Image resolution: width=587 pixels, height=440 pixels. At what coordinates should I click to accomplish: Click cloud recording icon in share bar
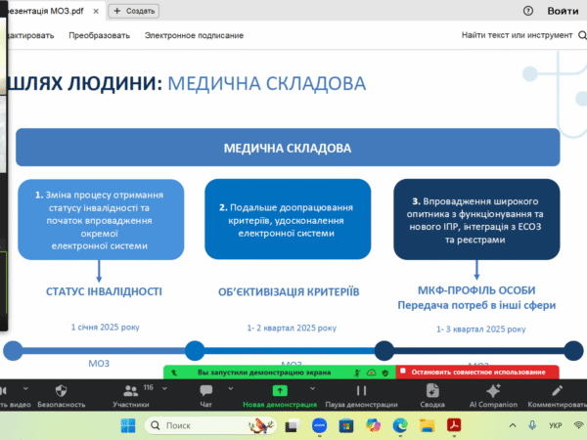click(372, 373)
